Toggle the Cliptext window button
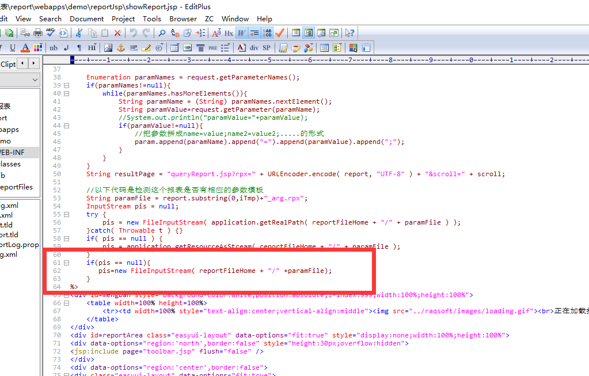 pyautogui.click(x=295, y=33)
